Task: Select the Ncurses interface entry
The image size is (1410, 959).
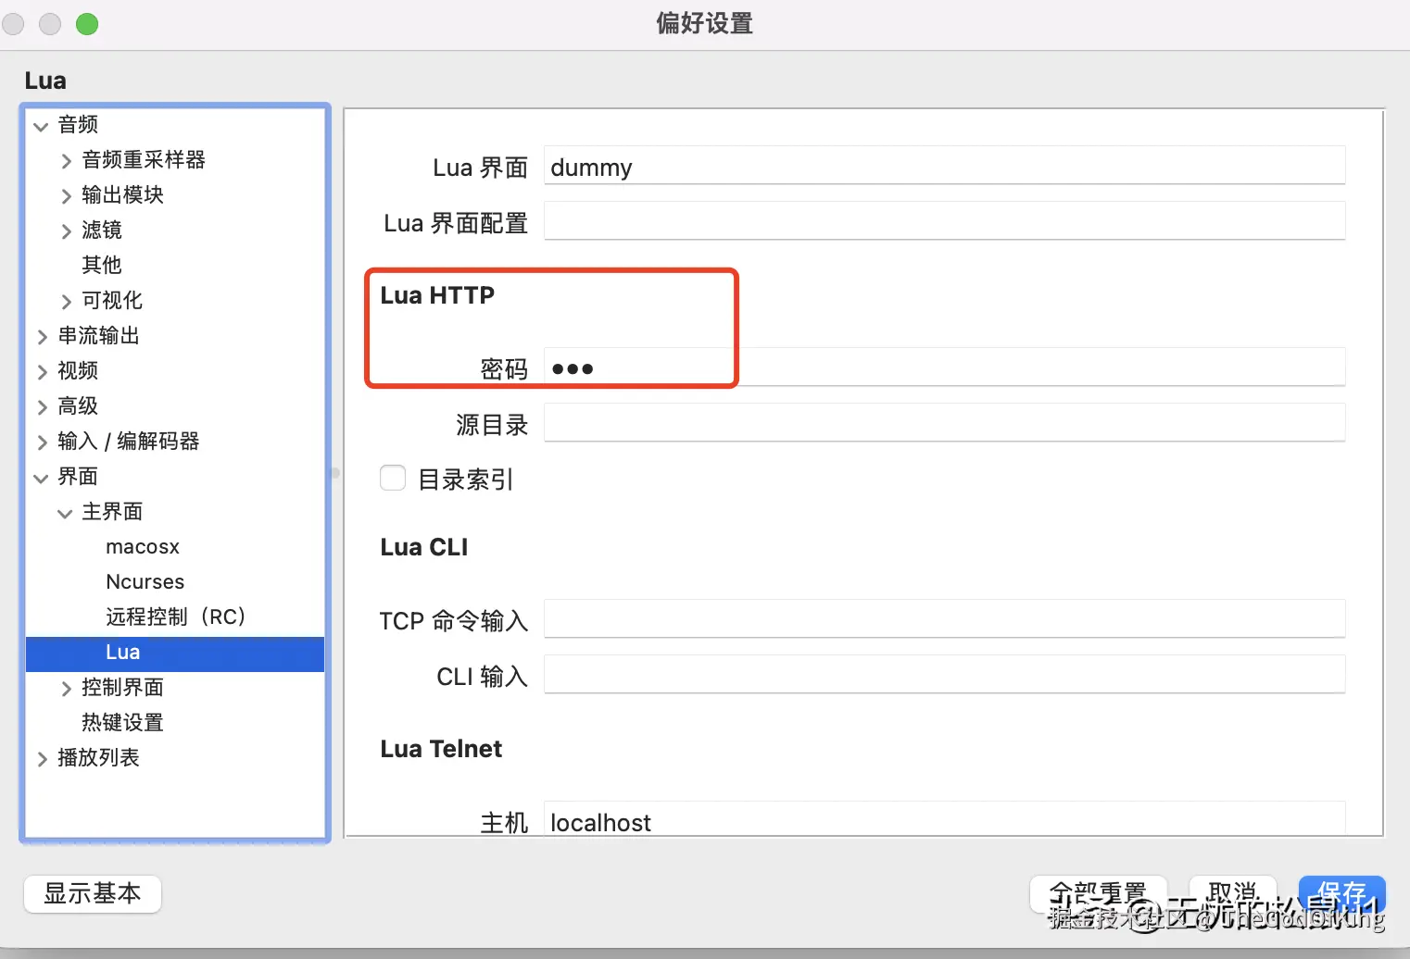Action: point(145,581)
